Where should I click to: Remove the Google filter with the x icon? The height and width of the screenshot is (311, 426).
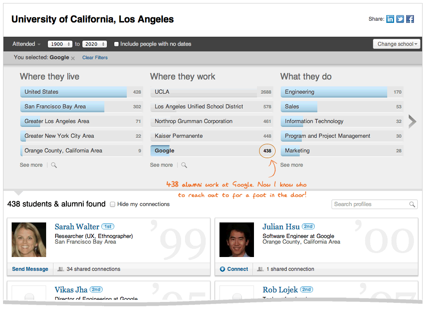coord(73,58)
